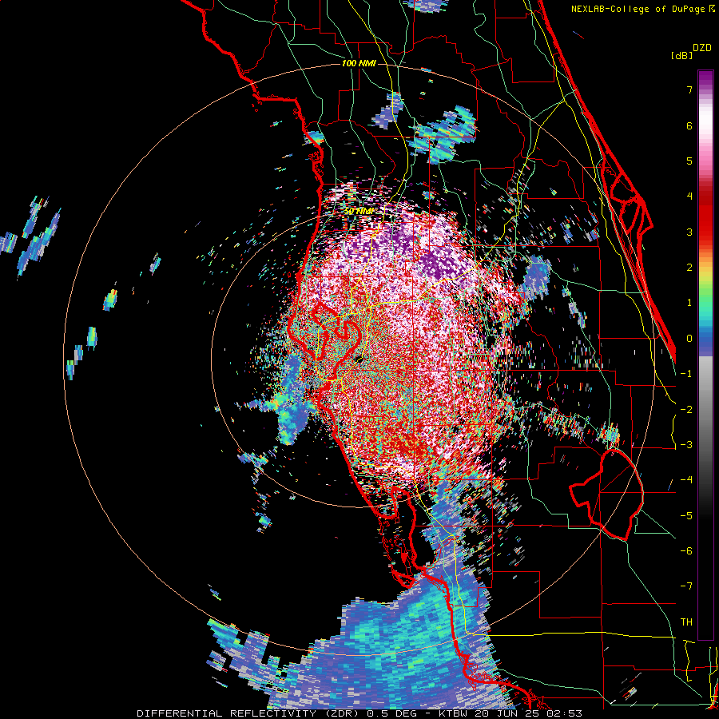This screenshot has width=719, height=719.
Task: Click the -1 value on color scale
Action: (x=686, y=374)
